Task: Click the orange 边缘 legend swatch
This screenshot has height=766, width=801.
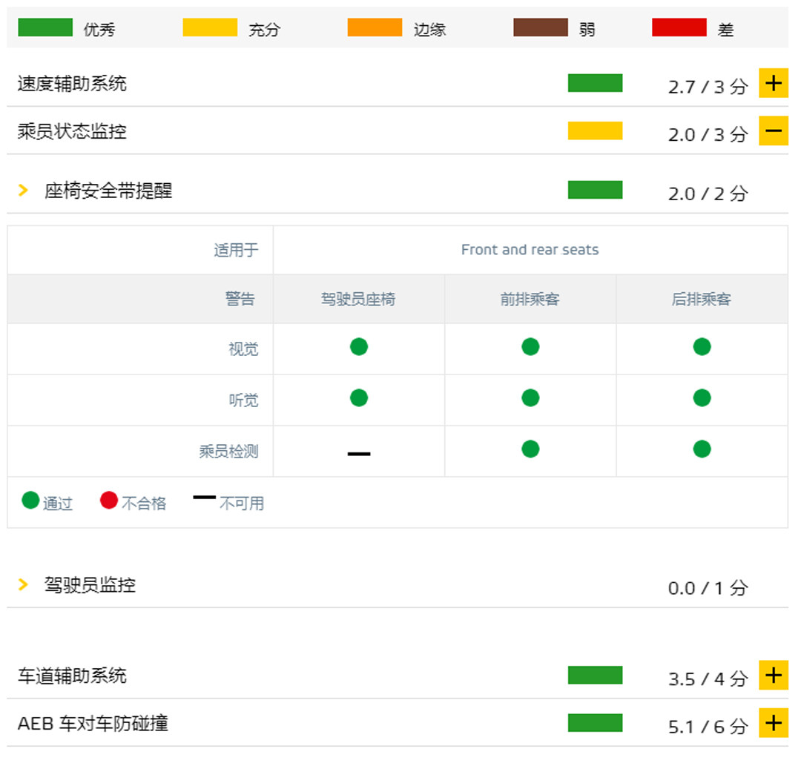Action: [x=375, y=27]
